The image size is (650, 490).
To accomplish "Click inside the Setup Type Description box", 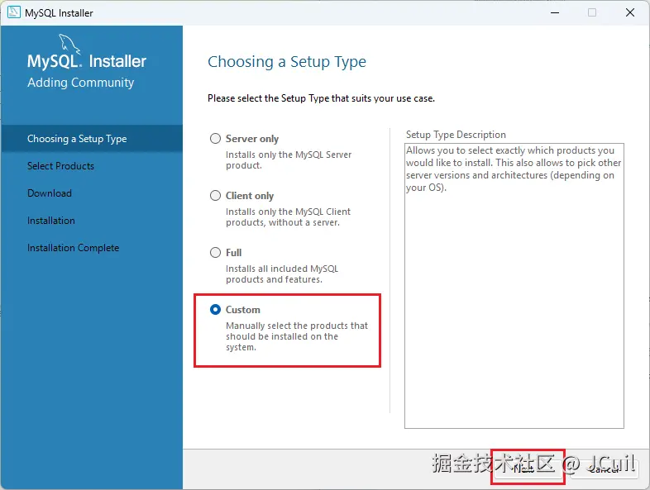I will coord(514,286).
